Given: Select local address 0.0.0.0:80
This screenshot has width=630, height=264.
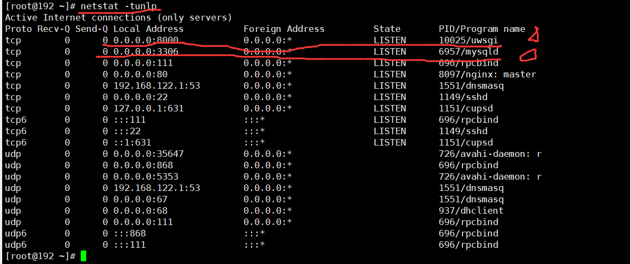Looking at the screenshot, I should 140,75.
